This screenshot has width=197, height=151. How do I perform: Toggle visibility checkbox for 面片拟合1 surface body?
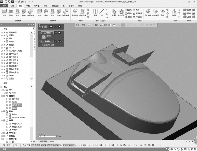[7, 99]
